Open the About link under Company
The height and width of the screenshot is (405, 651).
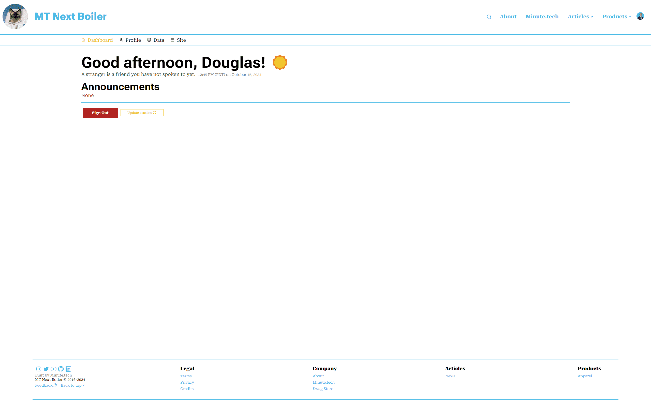click(318, 376)
